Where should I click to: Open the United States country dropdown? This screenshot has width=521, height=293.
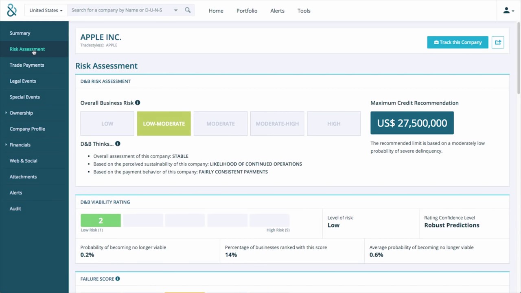46,10
